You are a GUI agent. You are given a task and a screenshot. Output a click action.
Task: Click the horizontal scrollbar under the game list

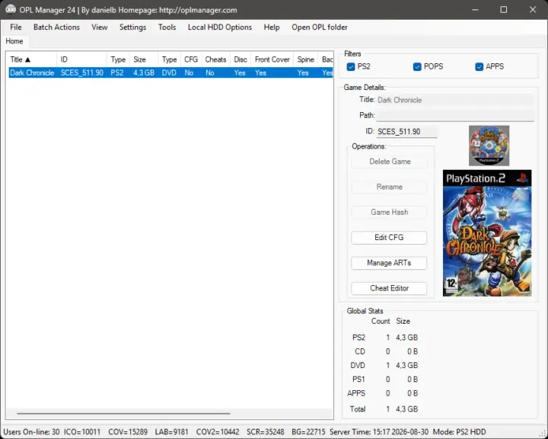(124, 413)
